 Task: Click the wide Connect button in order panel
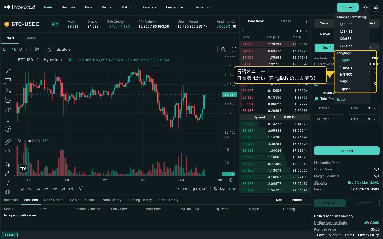347,151
